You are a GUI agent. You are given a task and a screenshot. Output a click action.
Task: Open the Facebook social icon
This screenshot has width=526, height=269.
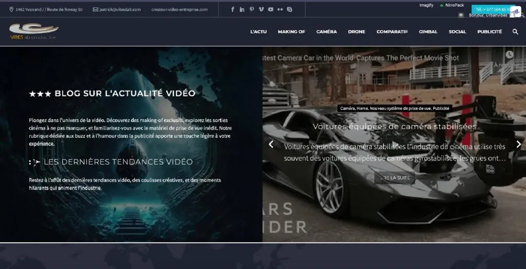click(x=233, y=9)
